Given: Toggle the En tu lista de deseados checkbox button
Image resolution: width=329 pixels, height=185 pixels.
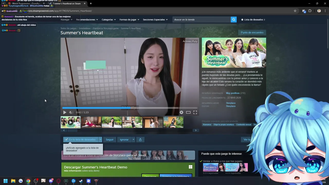Looking at the screenshot, I should (x=81, y=140).
